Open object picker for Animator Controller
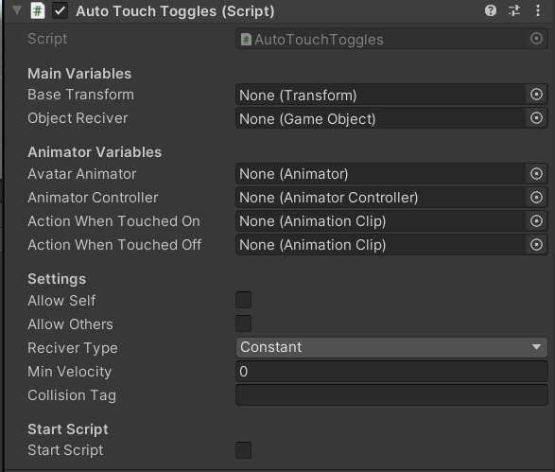This screenshot has width=555, height=472. (536, 198)
